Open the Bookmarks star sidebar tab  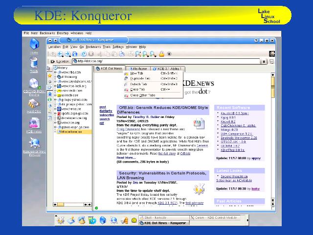50,76
